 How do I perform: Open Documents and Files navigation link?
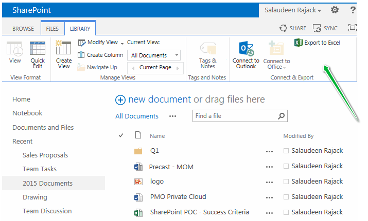43,127
